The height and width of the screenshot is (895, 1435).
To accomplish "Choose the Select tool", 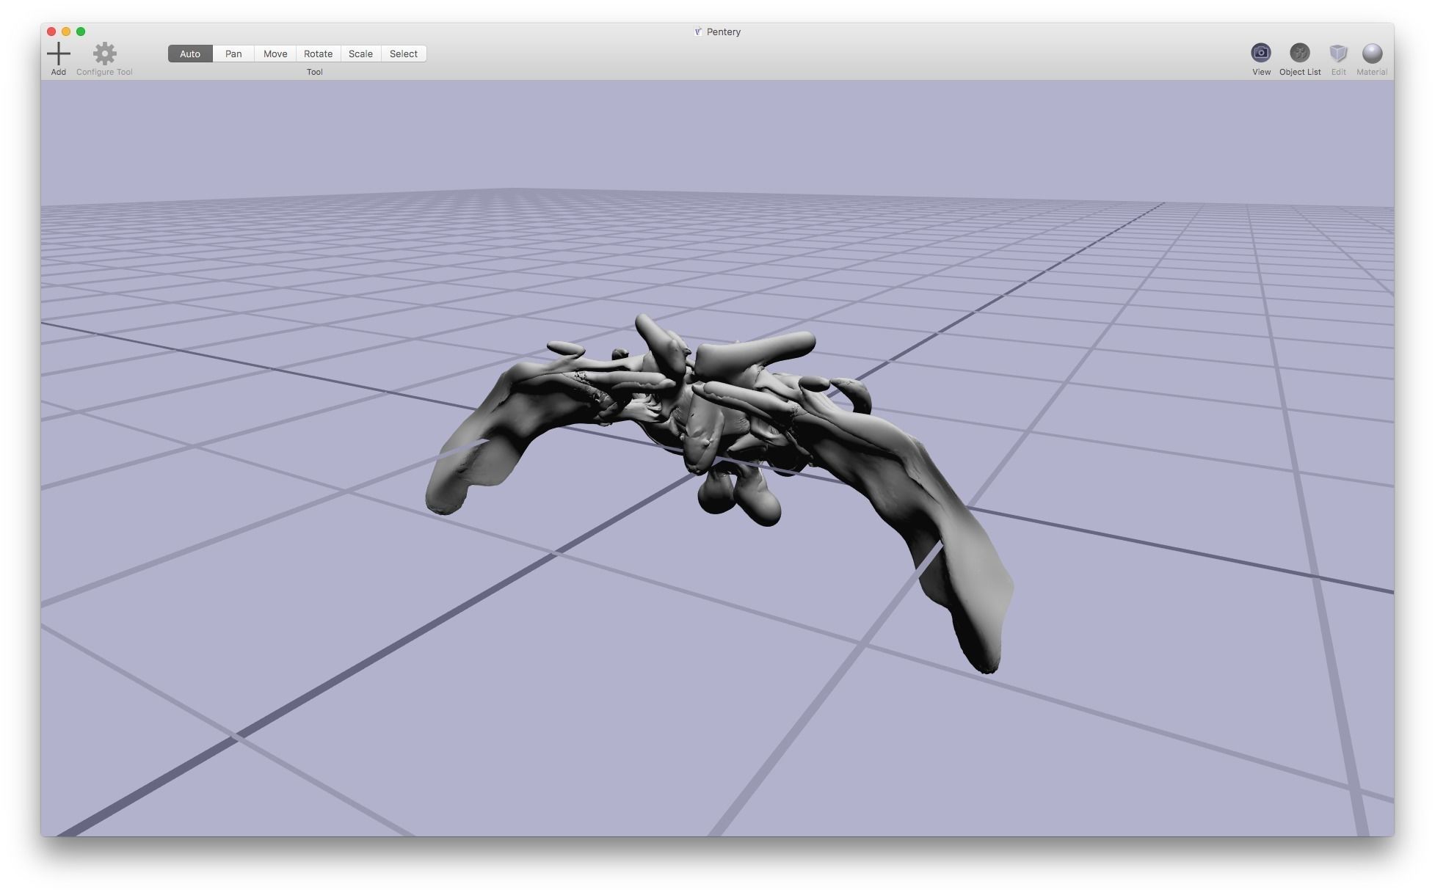I will [x=404, y=54].
